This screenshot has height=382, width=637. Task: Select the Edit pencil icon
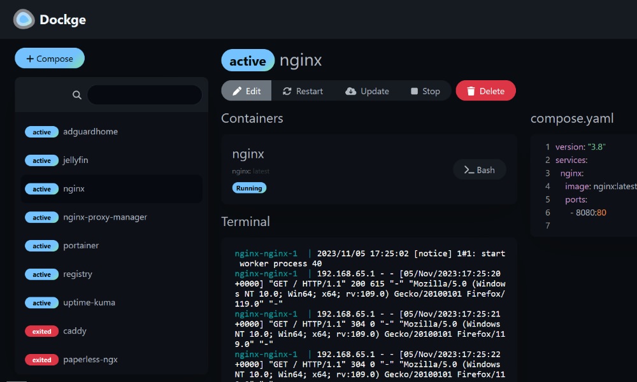click(235, 90)
